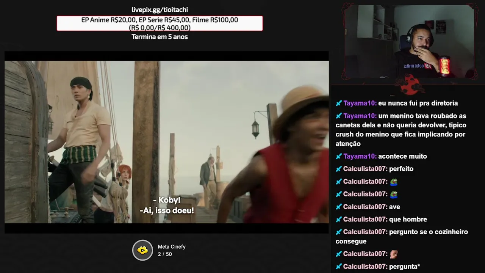The image size is (485, 273).
Task: Click the donation goal progress bar
Action: click(160, 24)
